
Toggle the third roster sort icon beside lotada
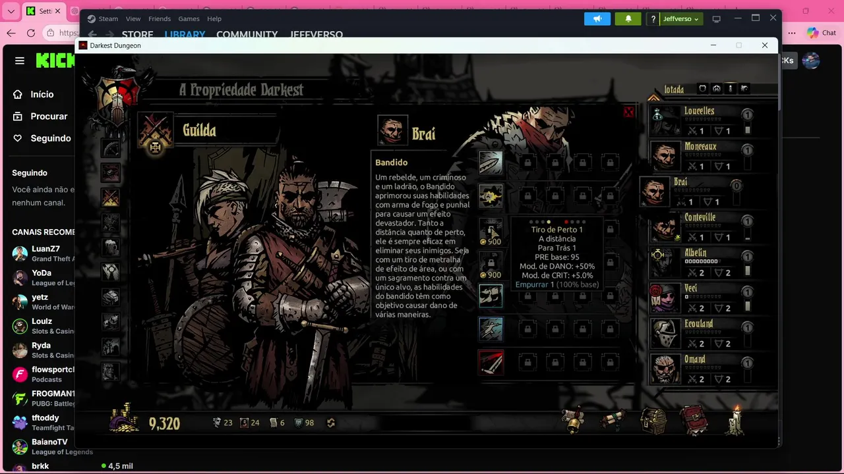pyautogui.click(x=730, y=88)
